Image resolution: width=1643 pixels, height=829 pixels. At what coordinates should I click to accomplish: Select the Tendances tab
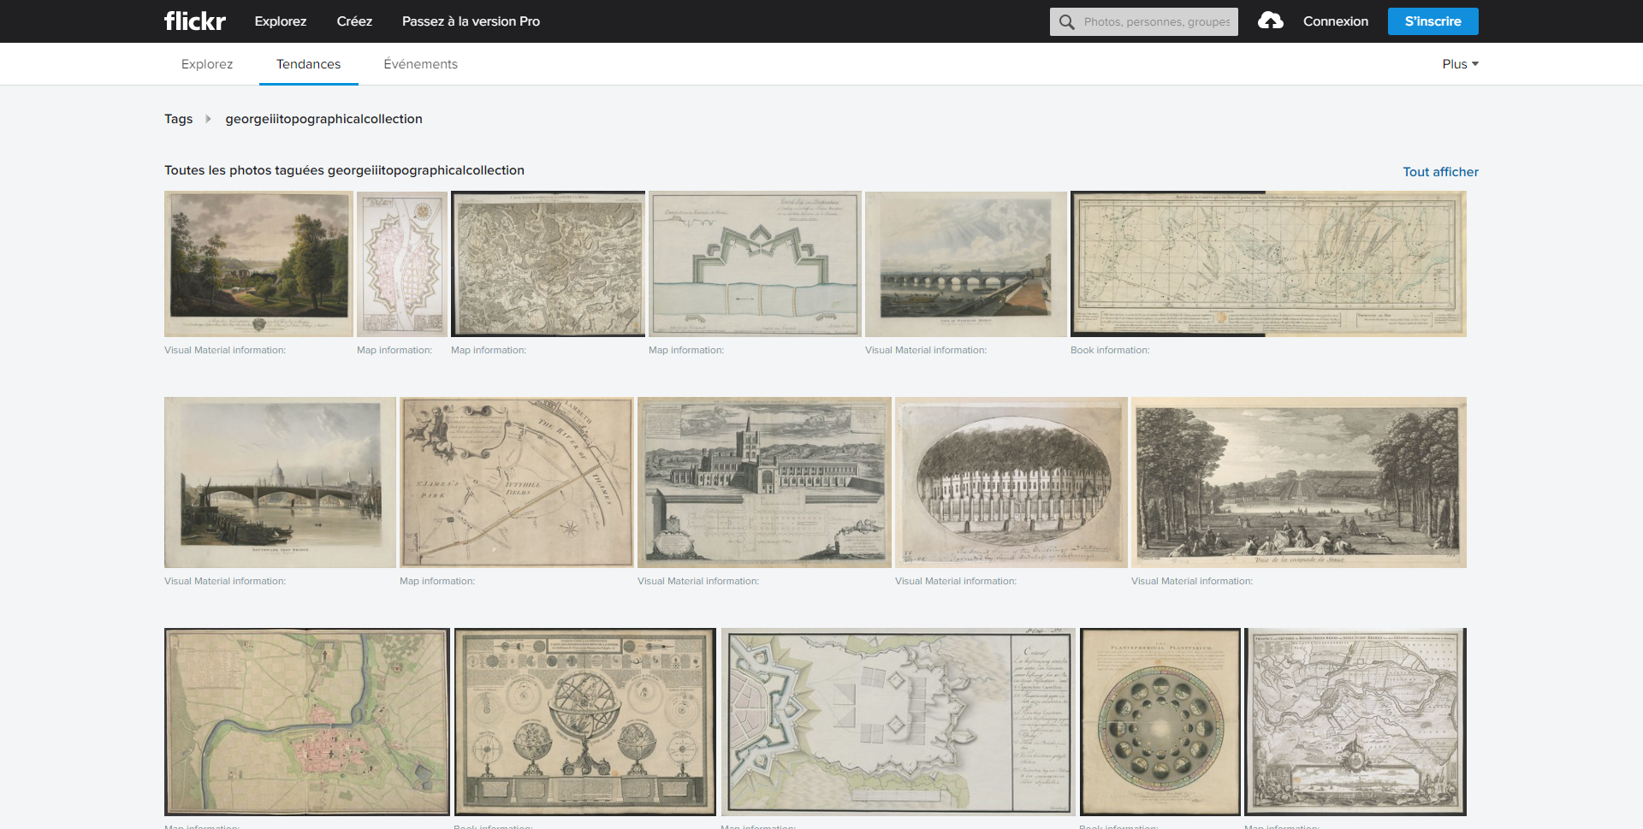(x=308, y=63)
